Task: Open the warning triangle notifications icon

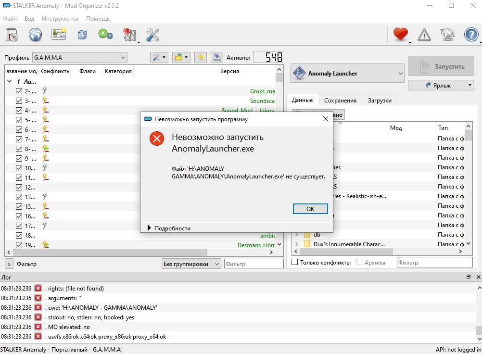Action: pyautogui.click(x=424, y=35)
